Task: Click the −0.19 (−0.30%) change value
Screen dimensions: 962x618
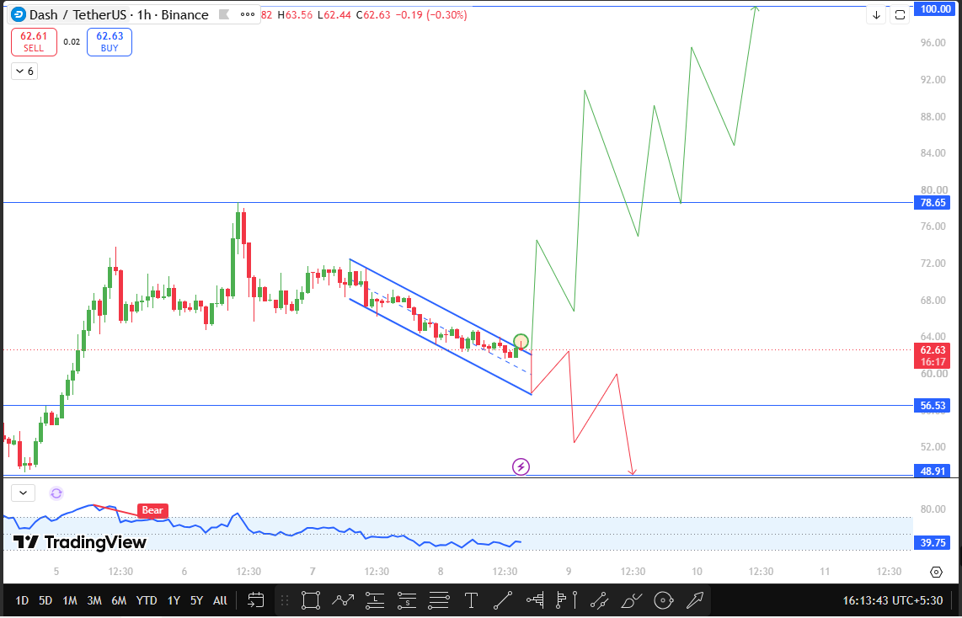Action: click(431, 14)
